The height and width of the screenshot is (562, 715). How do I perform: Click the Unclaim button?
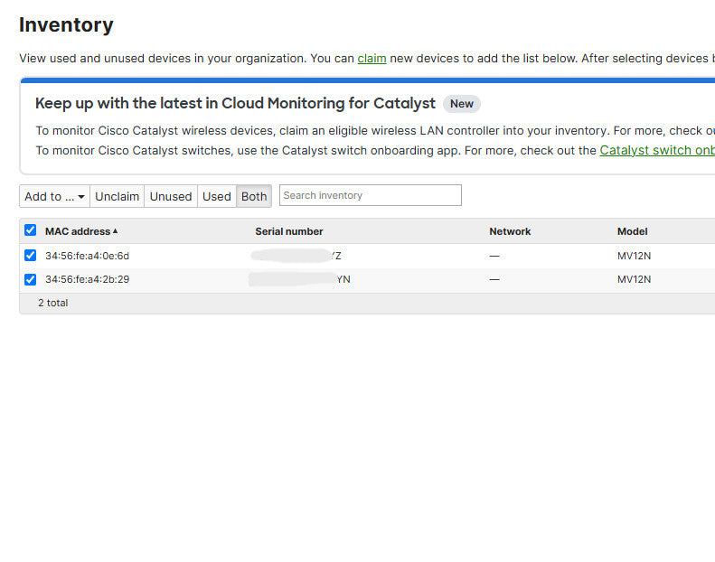(118, 196)
